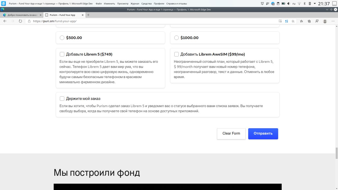This screenshot has width=338, height=190.
Task: Open the Средства menu
Action: 147,4
